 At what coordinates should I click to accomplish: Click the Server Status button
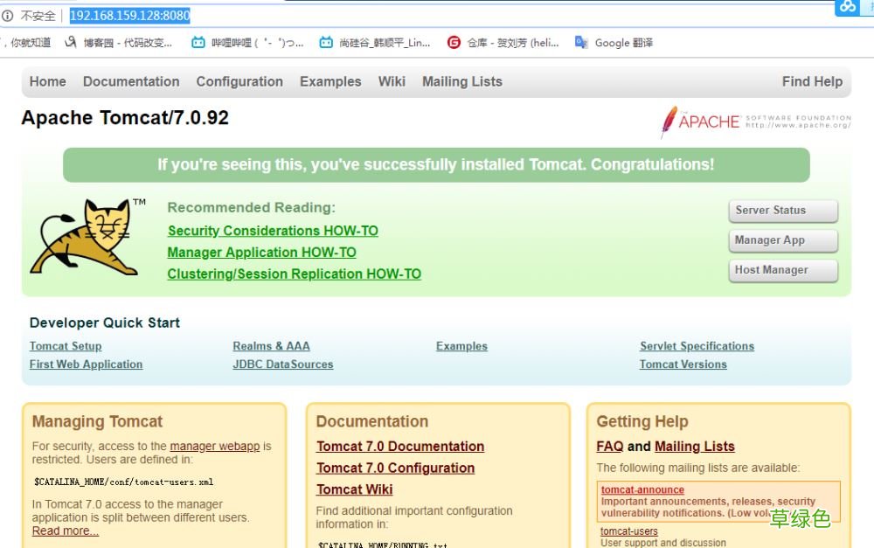coord(782,211)
